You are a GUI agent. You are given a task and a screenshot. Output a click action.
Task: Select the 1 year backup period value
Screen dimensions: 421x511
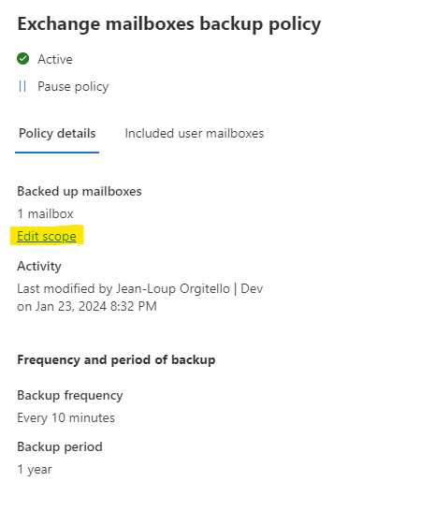[35, 470]
